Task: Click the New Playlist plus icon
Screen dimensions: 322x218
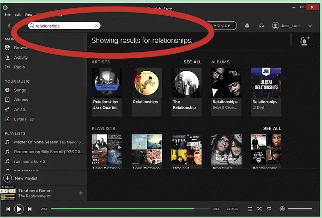Action: pyautogui.click(x=7, y=178)
